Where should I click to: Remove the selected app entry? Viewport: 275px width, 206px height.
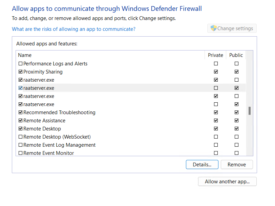(237, 165)
